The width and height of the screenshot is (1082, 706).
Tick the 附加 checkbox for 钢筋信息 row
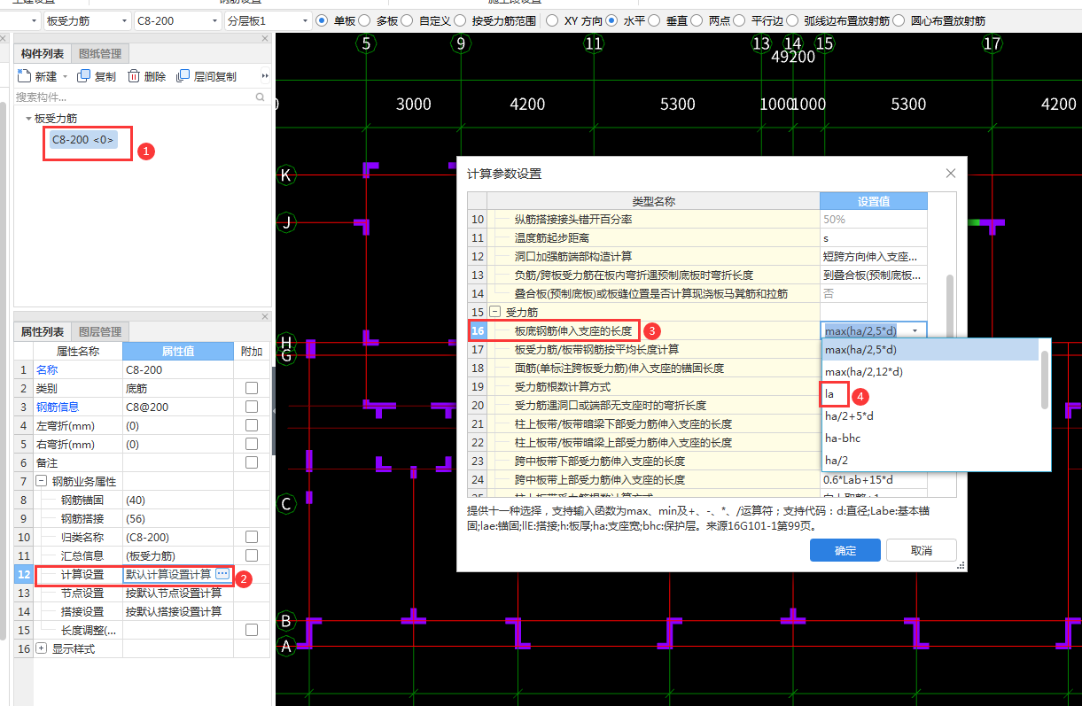[x=252, y=407]
